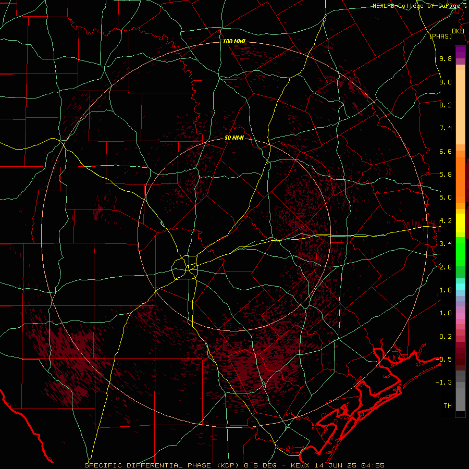Click the 8.2 value on the color scale
The height and width of the screenshot is (469, 469).
coord(446,105)
